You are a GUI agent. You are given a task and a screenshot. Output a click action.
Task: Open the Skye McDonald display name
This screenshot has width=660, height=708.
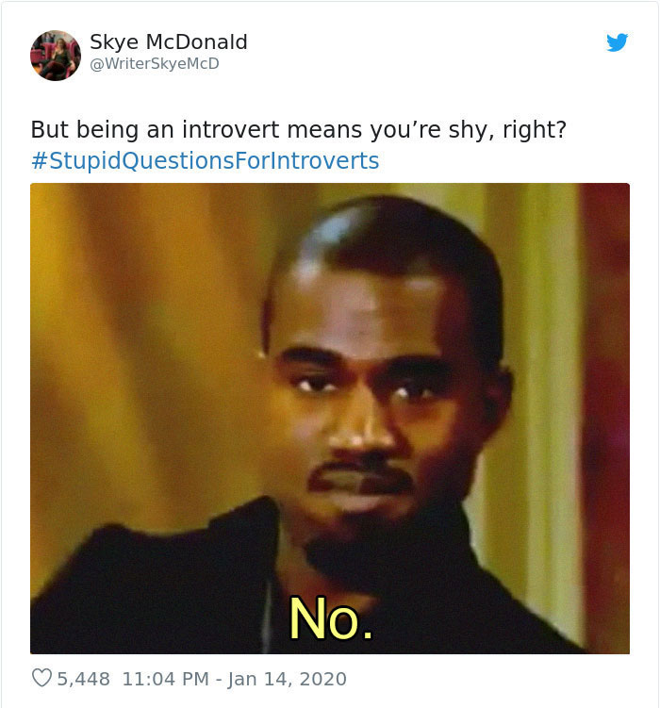point(169,42)
